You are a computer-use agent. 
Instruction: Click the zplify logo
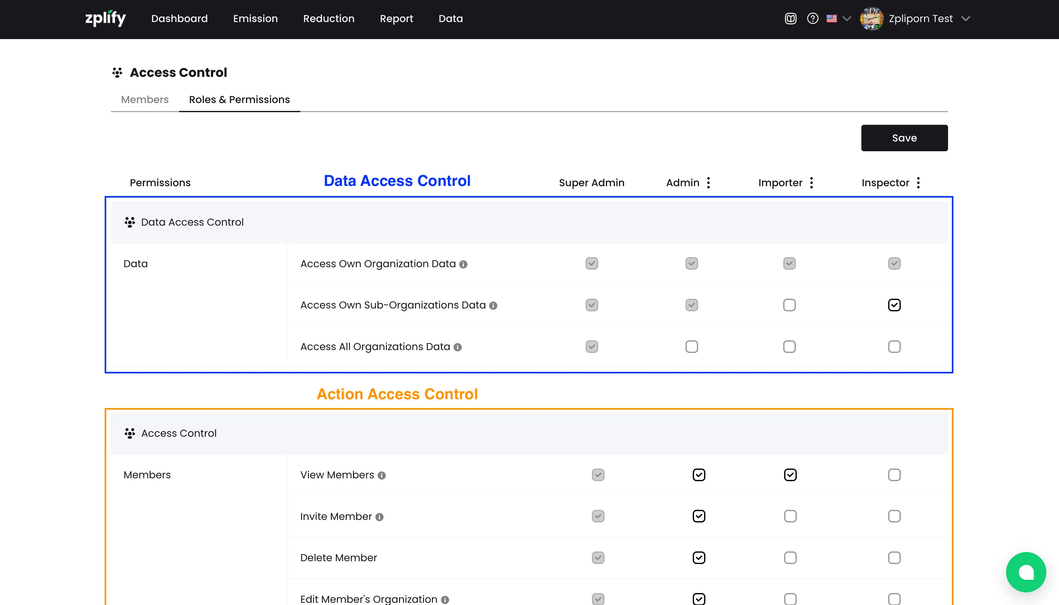106,18
